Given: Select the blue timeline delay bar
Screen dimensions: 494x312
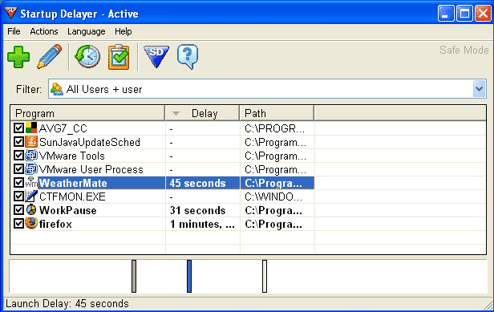Looking at the screenshot, I should tap(189, 276).
